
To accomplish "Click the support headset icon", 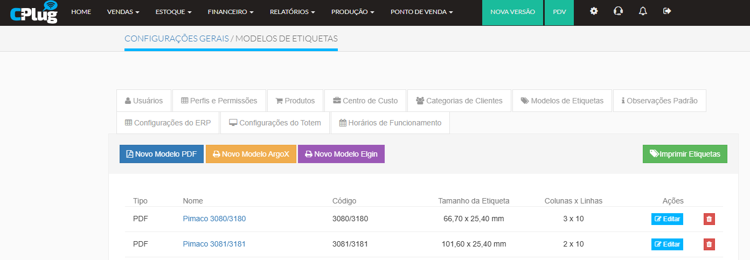I will pyautogui.click(x=618, y=11).
